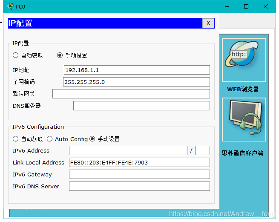Focus the IPv6 Address input field
The width and height of the screenshot is (279, 222).
(128, 150)
